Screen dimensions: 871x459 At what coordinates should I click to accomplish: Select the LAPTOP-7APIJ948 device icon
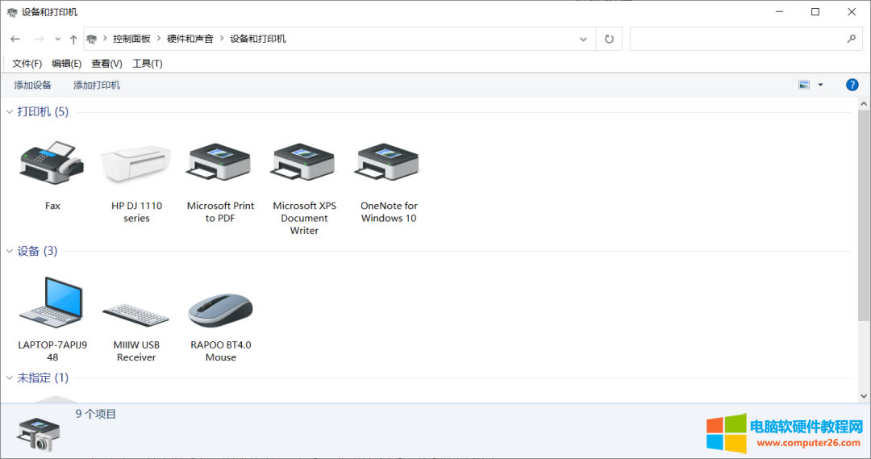tap(52, 304)
